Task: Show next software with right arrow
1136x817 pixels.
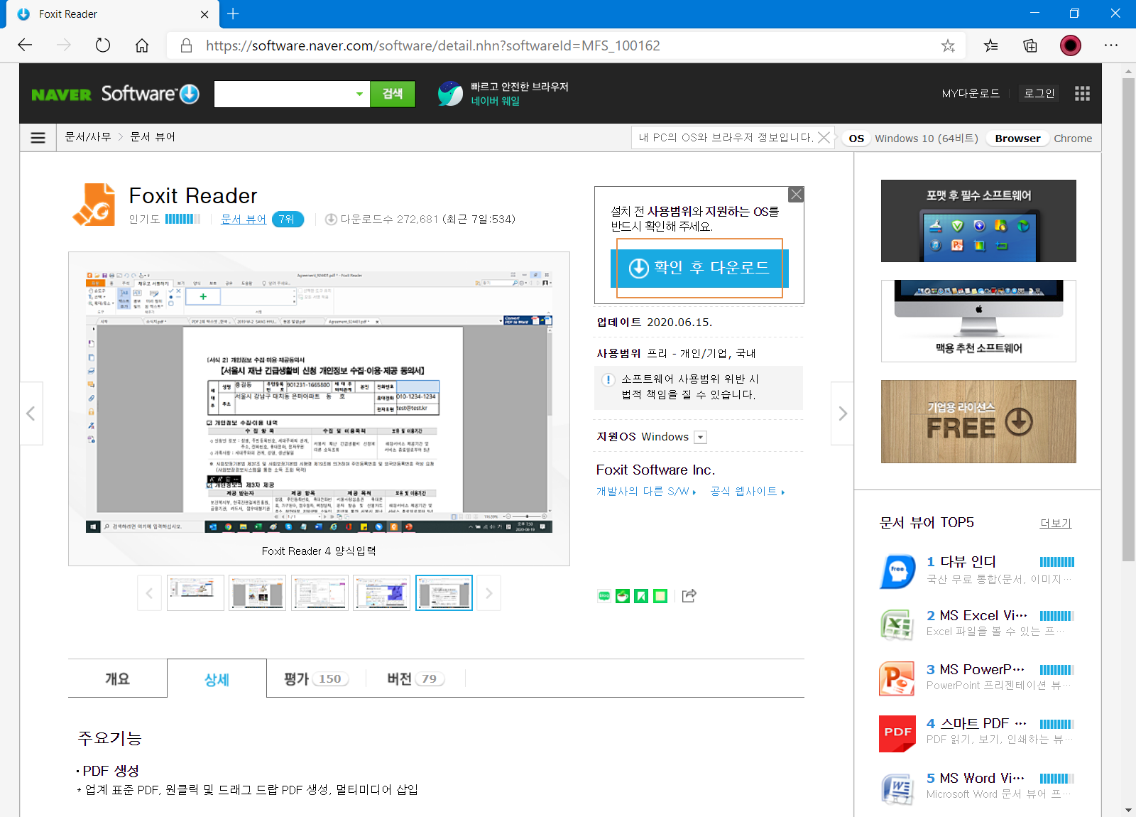Action: point(843,413)
